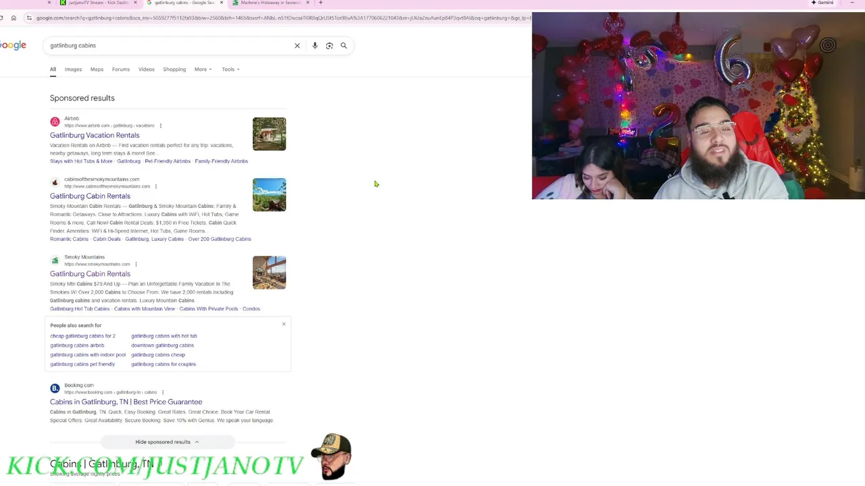Switch to the Maps results tab
Image resolution: width=865 pixels, height=486 pixels.
[97, 70]
